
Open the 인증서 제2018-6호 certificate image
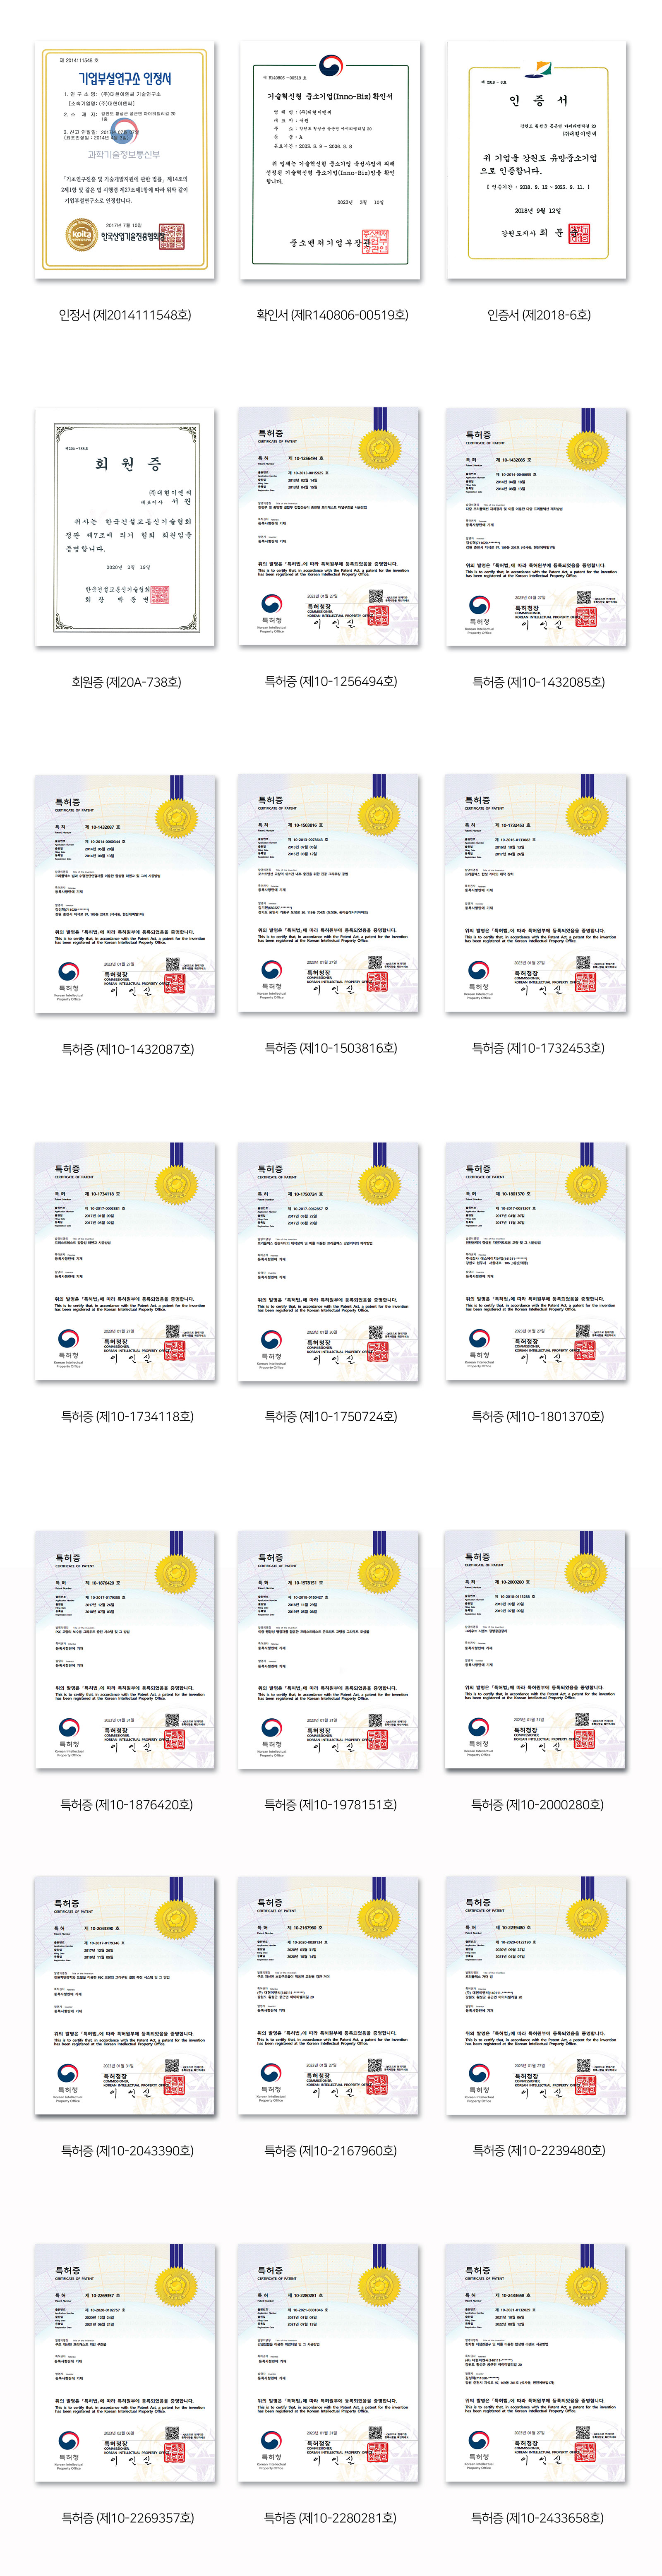(x=536, y=160)
